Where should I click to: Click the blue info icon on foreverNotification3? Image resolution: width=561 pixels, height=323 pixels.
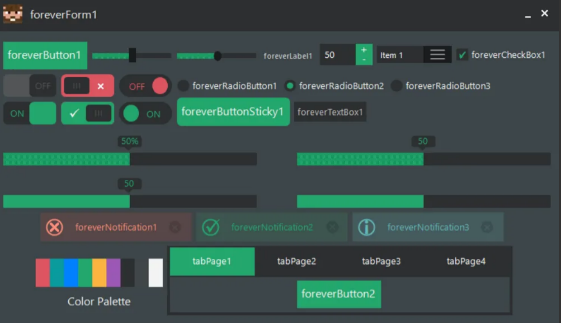(x=367, y=227)
